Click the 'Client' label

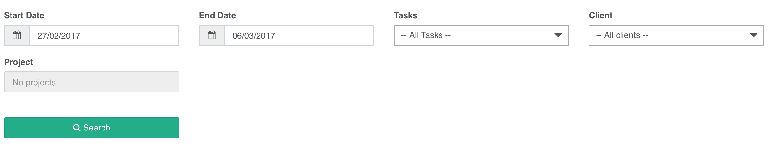pyautogui.click(x=600, y=15)
